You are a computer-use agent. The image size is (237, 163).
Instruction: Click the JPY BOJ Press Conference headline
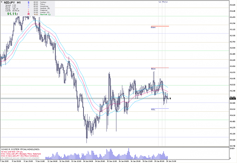tap(20, 156)
